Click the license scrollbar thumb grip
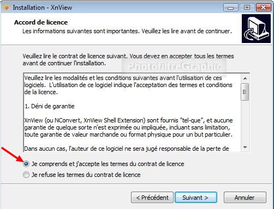Image resolution: width=274 pixels, height=209 pixels. pos(245,92)
